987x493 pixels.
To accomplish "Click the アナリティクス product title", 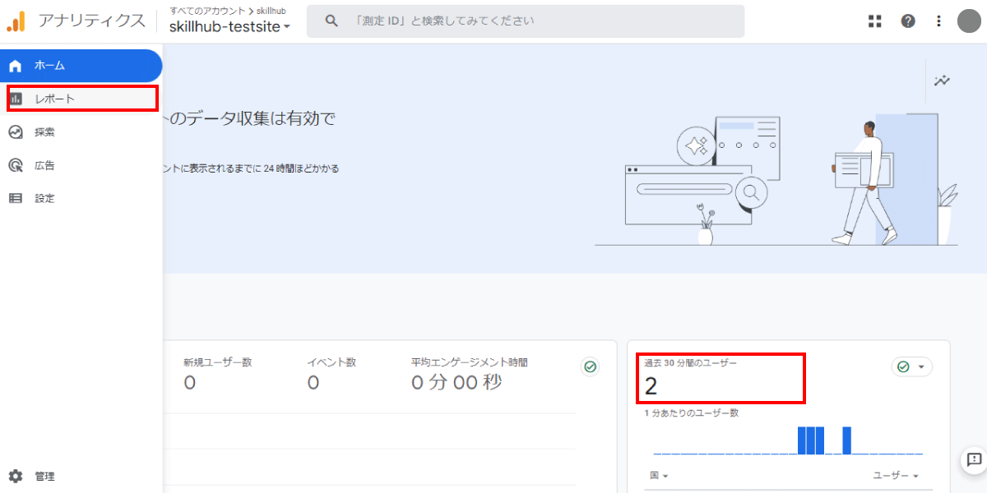I will [91, 21].
